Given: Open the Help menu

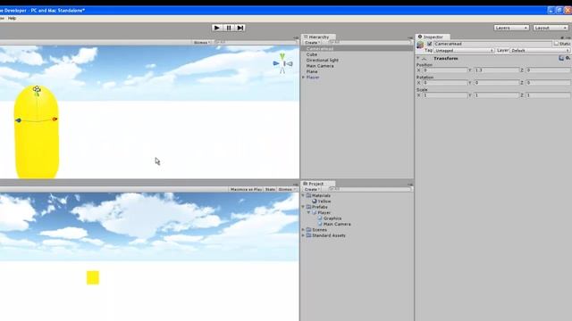Looking at the screenshot, I should click(12, 18).
